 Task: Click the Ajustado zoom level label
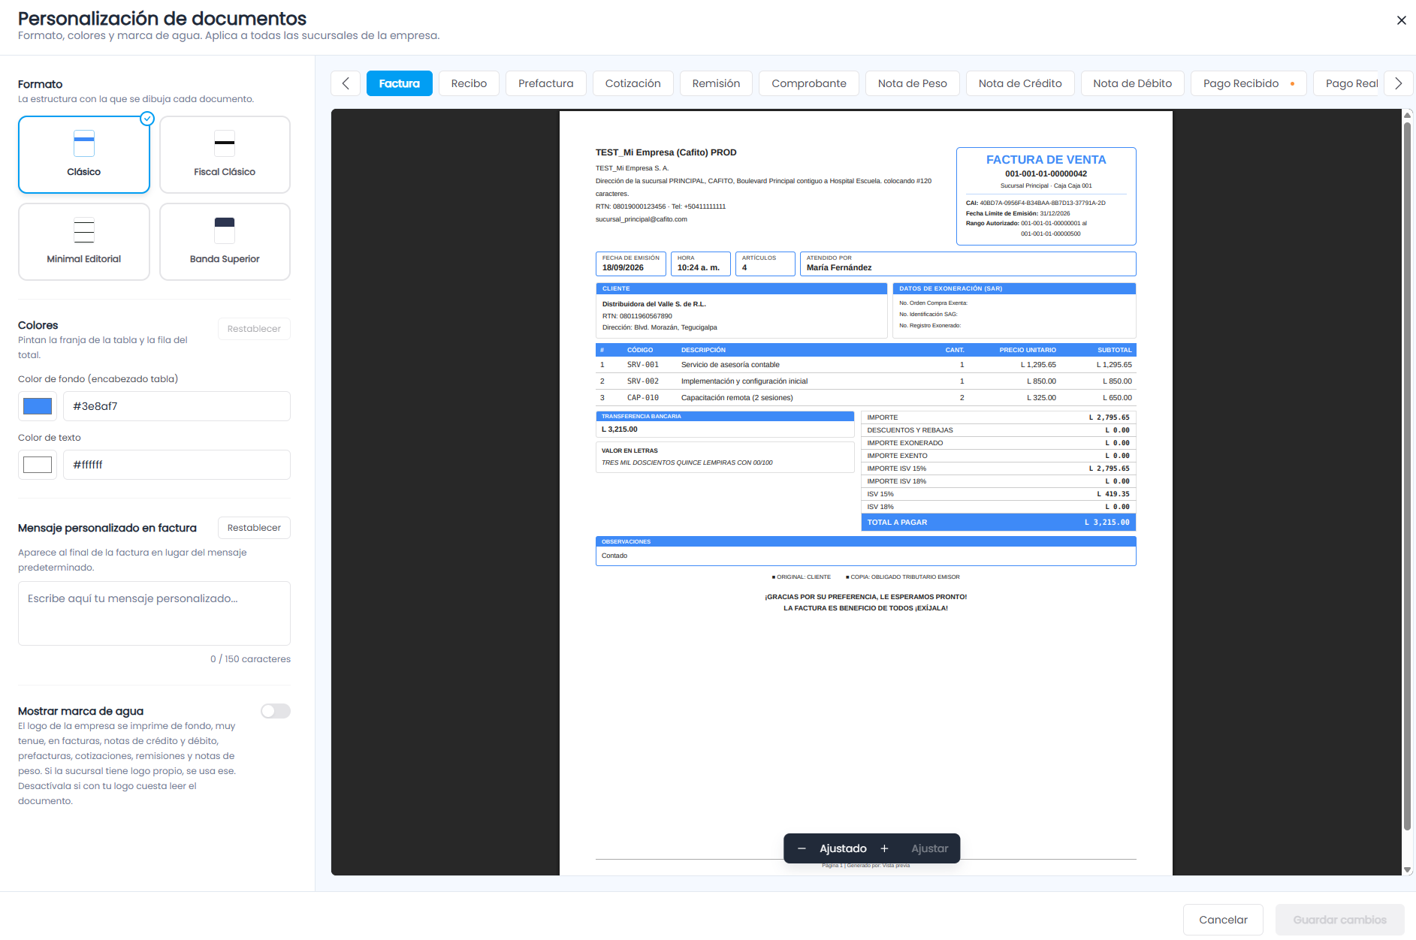point(843,848)
